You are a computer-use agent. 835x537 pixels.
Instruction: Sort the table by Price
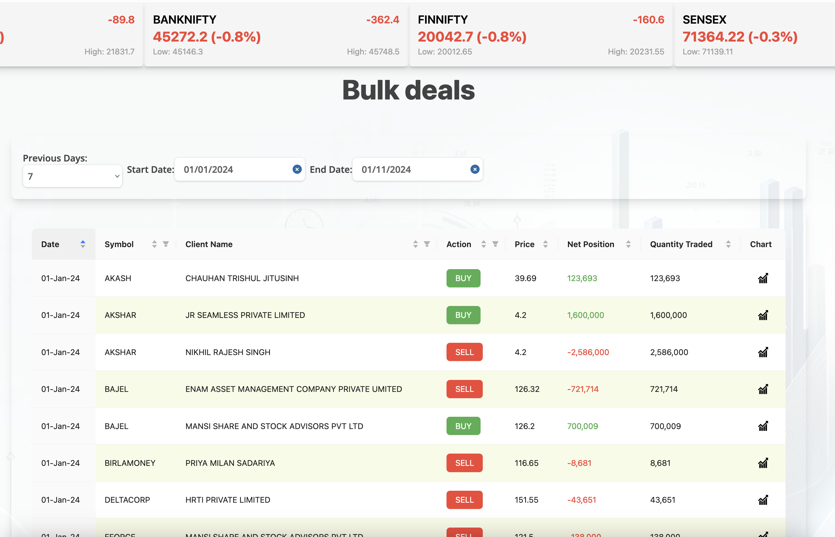tap(546, 244)
